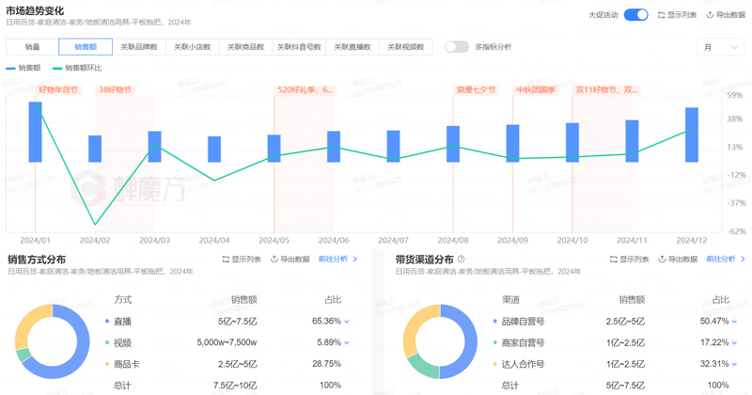
Task: Expand the 达人合作号 32.31% row chevron
Action: click(735, 364)
